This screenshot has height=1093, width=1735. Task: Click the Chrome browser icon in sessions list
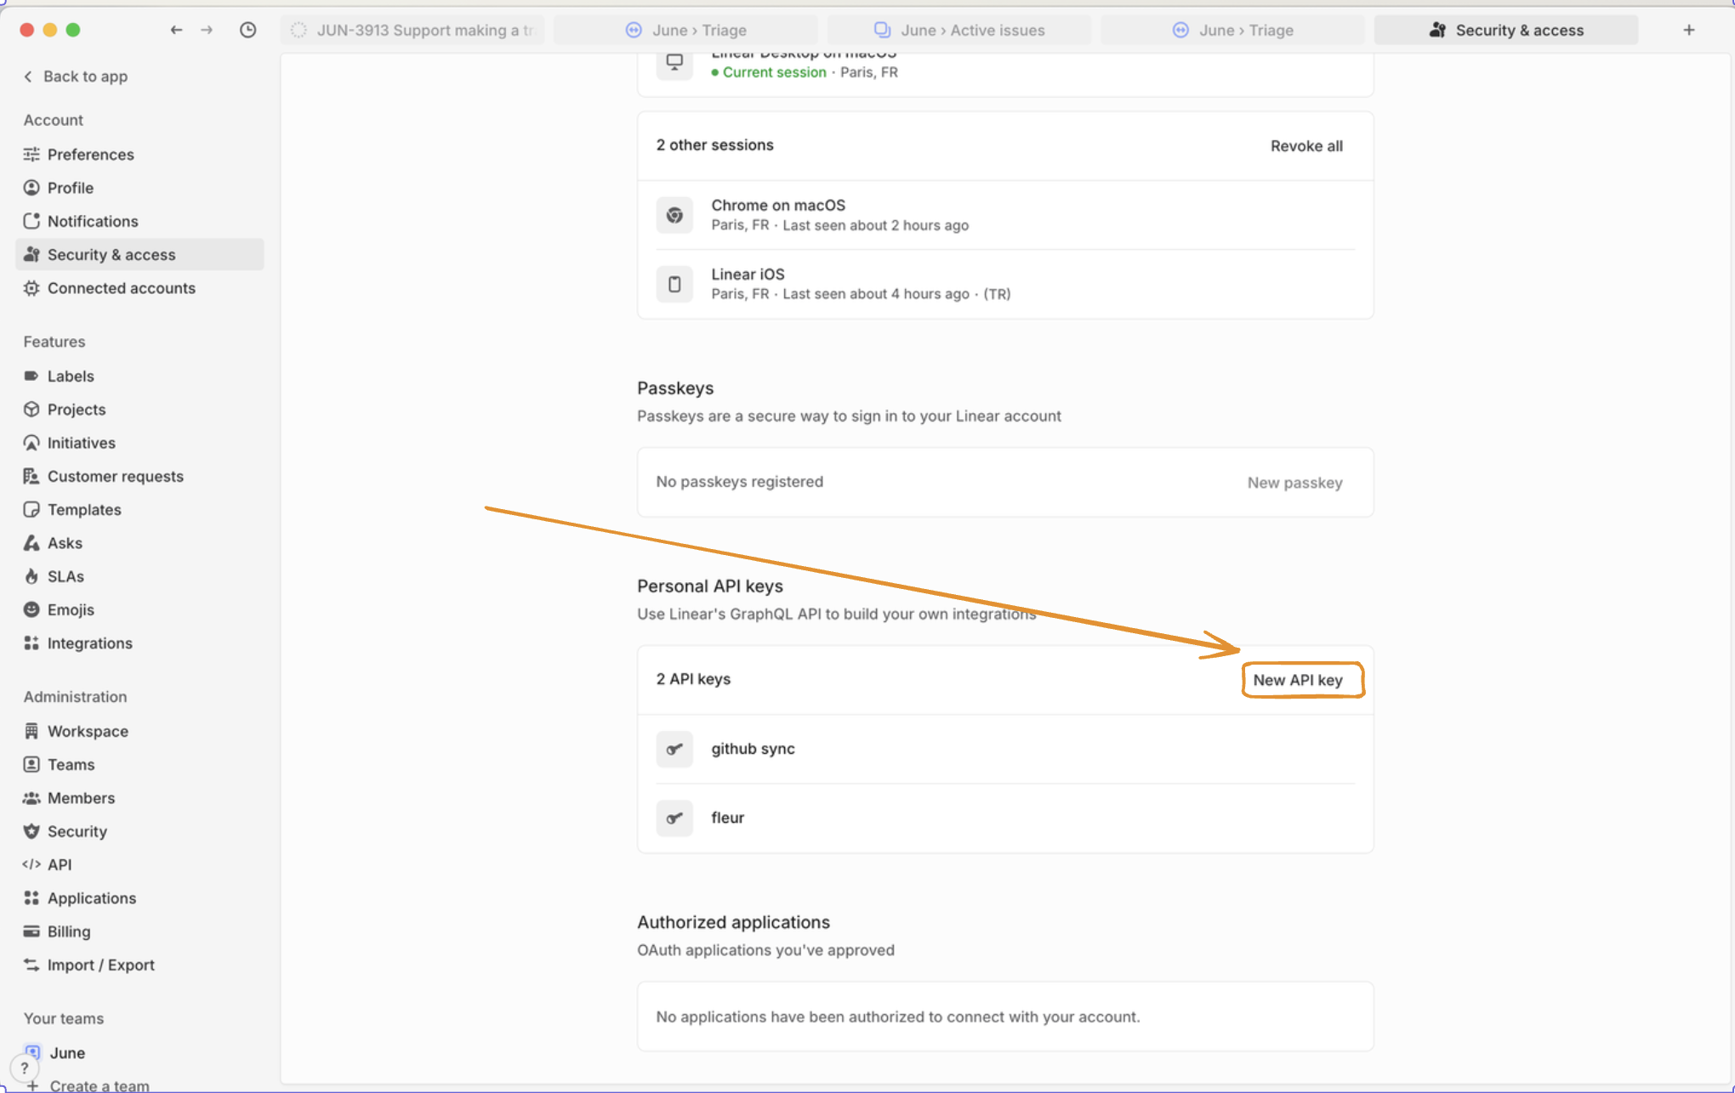point(674,215)
